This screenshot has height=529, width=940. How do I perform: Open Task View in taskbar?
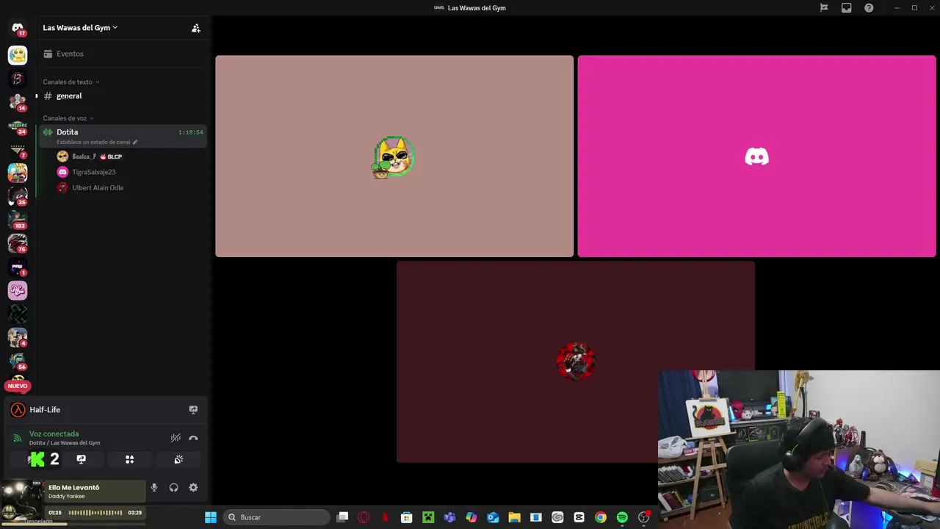coord(342,517)
